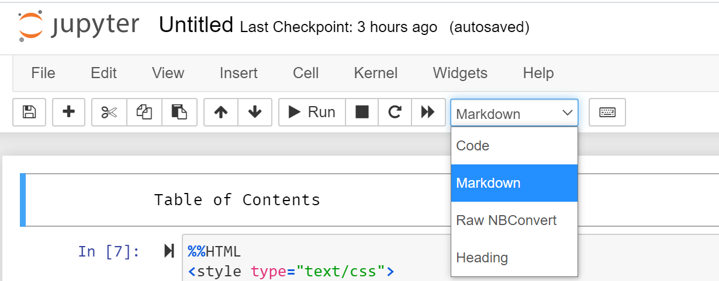The height and width of the screenshot is (281, 719).
Task: Open the File menu
Action: point(43,73)
